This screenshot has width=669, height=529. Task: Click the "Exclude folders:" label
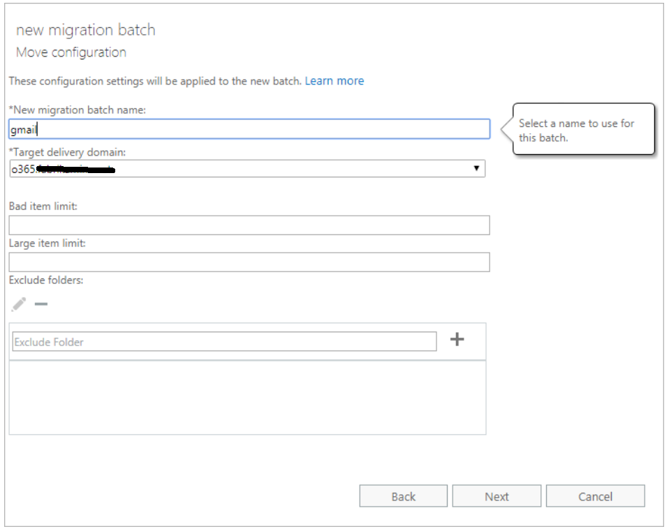(45, 281)
